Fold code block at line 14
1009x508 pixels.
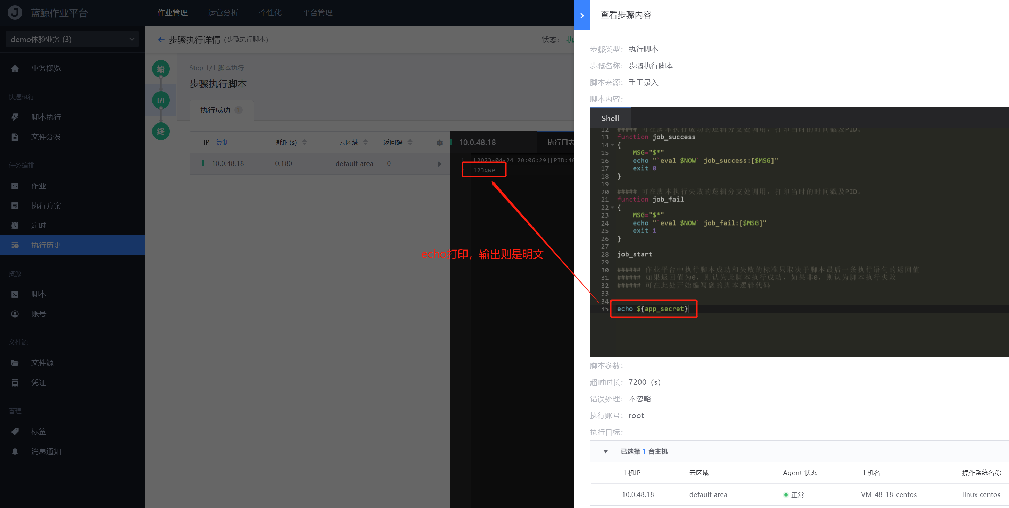tap(612, 145)
